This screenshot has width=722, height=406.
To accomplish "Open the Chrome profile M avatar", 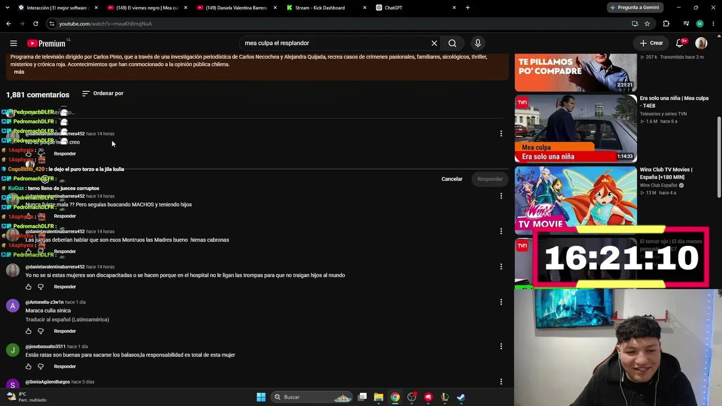I will (700, 24).
